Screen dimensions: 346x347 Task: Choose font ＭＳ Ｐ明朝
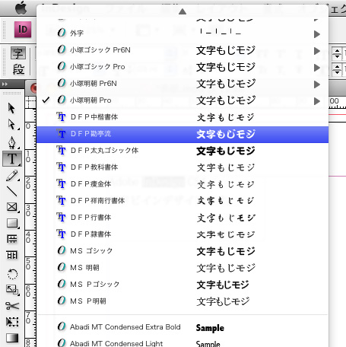click(183, 301)
